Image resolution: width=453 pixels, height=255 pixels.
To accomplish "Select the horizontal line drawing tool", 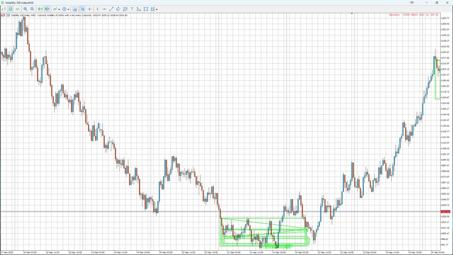I will click(x=104, y=9).
